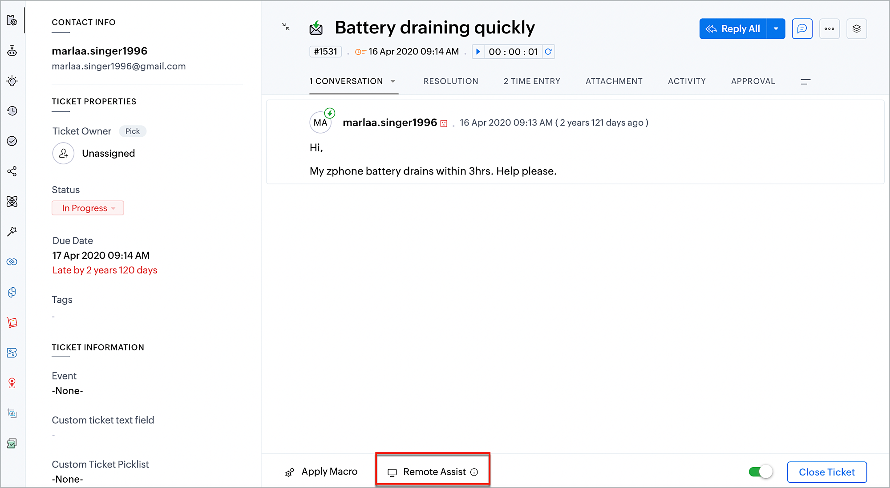Open the three-dots more actions menu

pos(829,29)
